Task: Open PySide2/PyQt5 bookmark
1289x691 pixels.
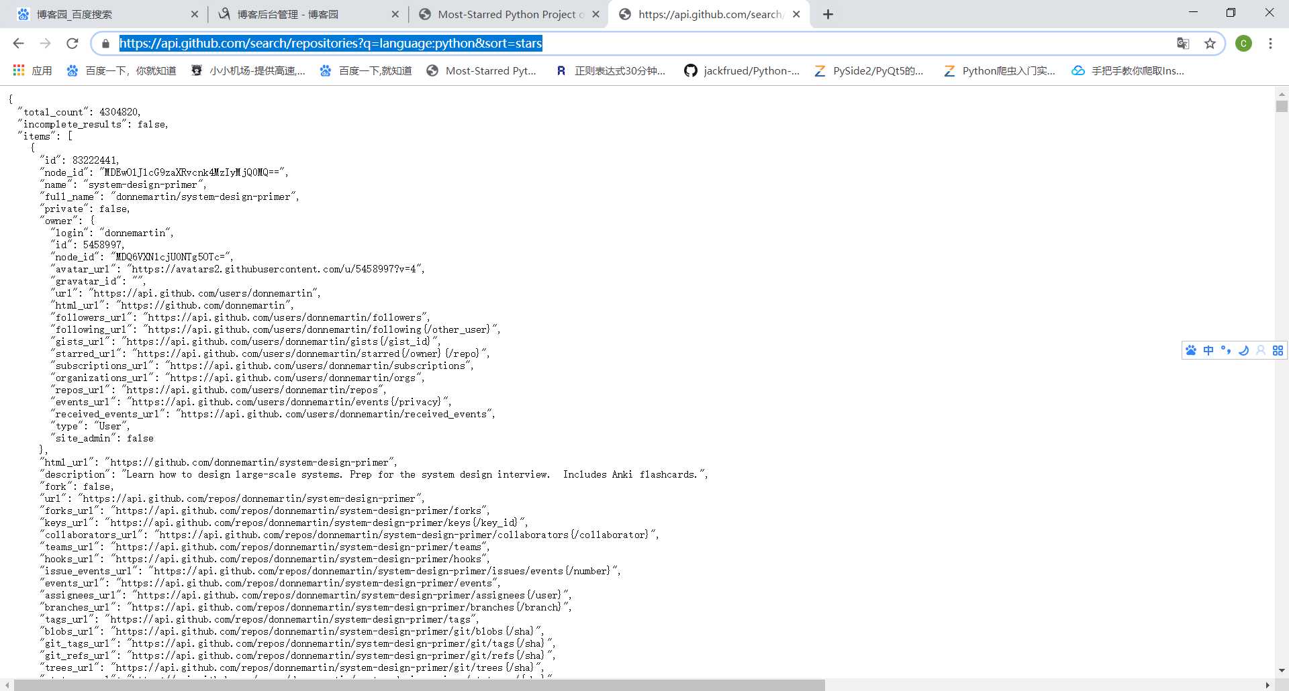Action: pos(869,70)
